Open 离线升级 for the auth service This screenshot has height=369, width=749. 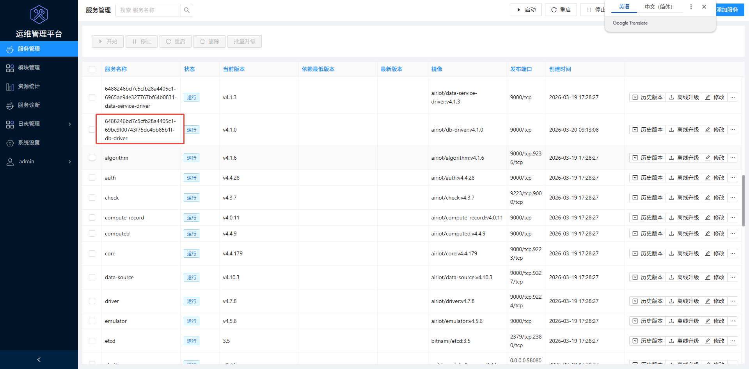click(x=684, y=178)
